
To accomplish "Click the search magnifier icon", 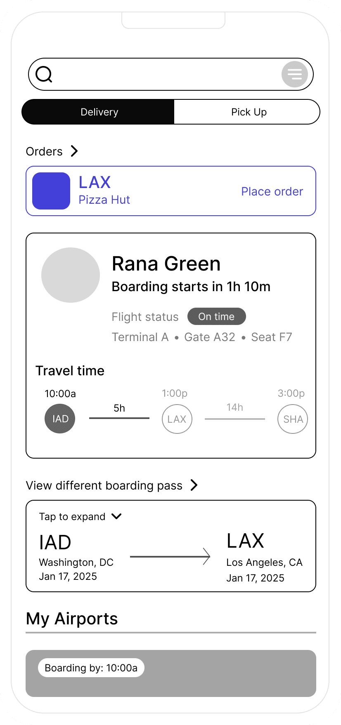I will click(44, 74).
